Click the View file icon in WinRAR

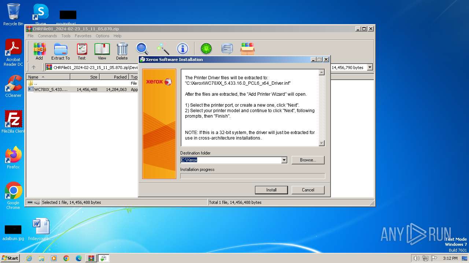(102, 51)
